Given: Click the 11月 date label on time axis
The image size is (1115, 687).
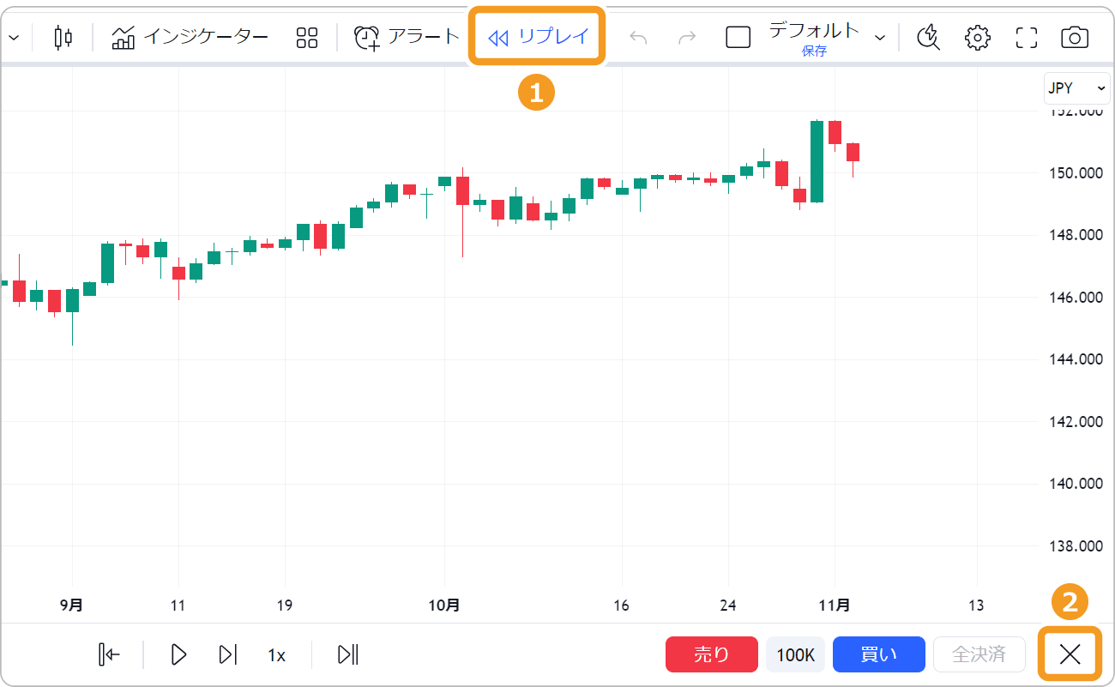Looking at the screenshot, I should click(x=835, y=606).
